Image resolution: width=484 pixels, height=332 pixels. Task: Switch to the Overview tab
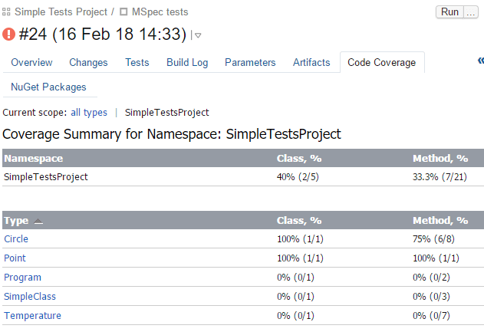tap(31, 63)
